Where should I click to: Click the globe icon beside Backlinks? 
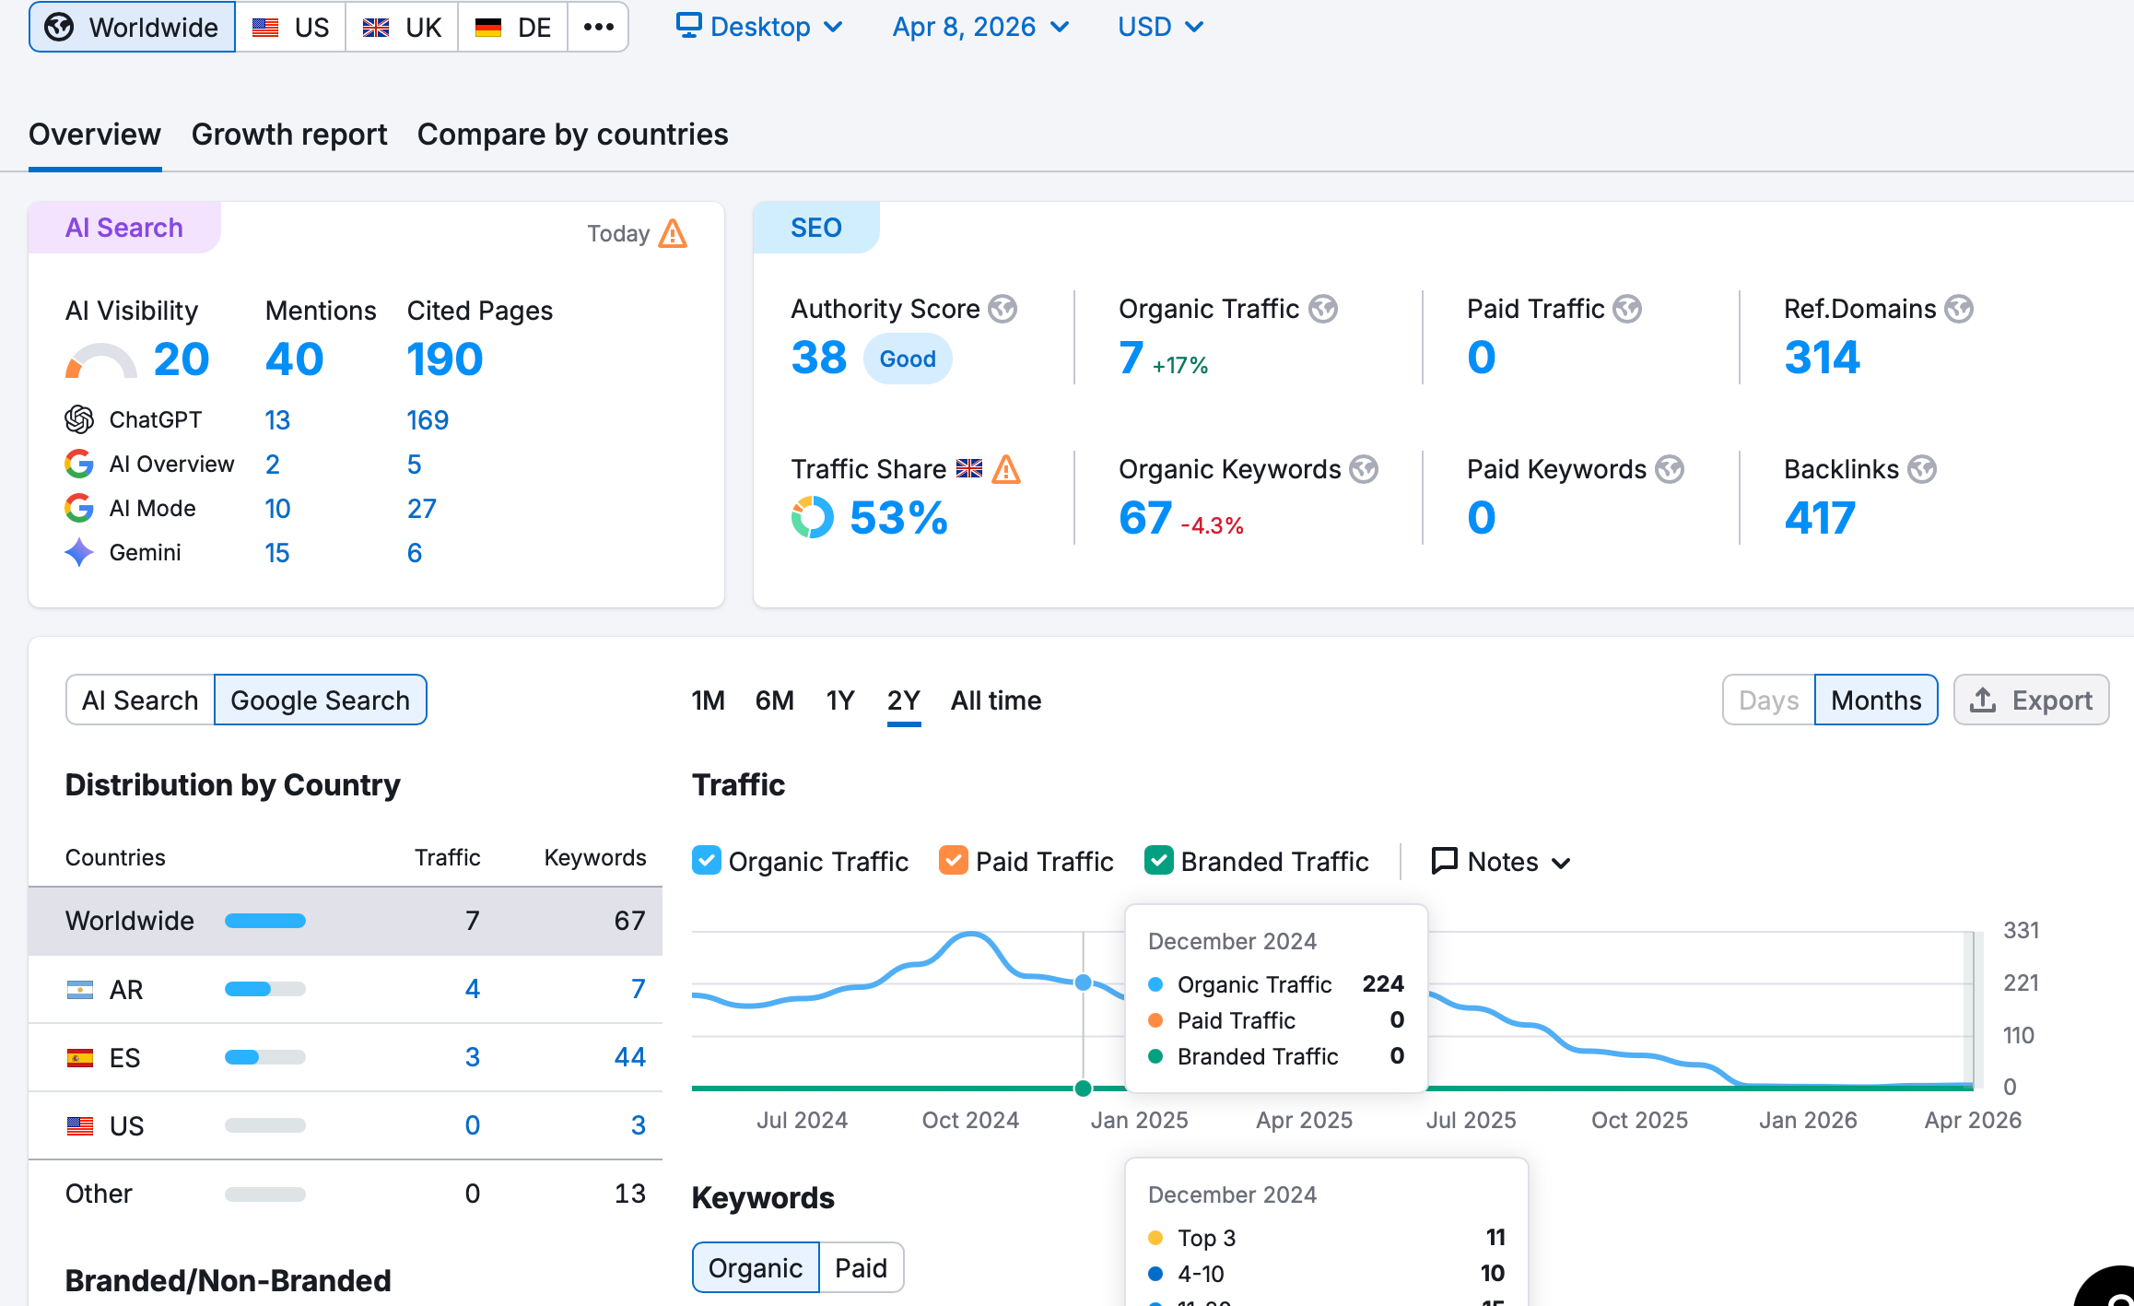(1921, 469)
